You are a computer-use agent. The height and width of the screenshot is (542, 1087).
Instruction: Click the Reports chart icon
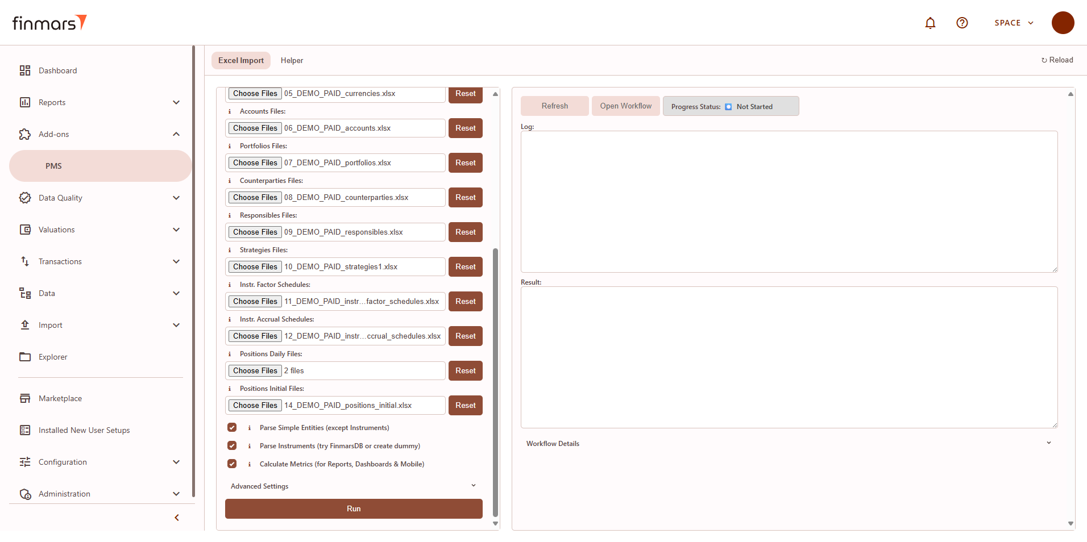click(25, 102)
